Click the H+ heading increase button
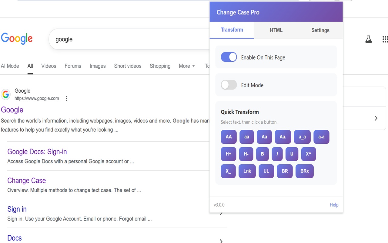The height and width of the screenshot is (243, 388). click(x=229, y=154)
